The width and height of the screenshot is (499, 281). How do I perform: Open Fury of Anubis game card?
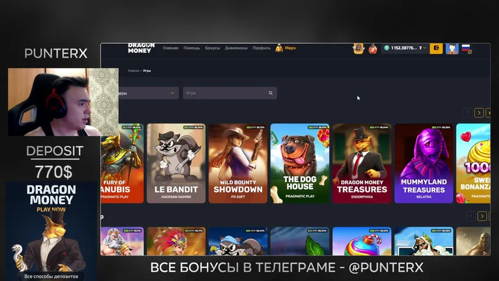pyautogui.click(x=122, y=163)
